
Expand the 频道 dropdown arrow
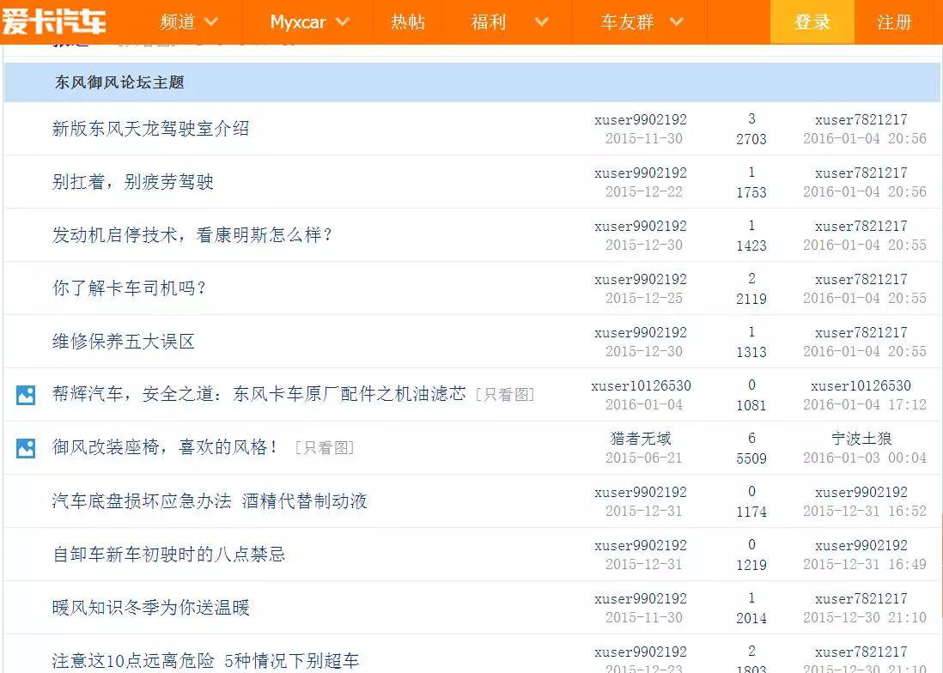click(211, 22)
